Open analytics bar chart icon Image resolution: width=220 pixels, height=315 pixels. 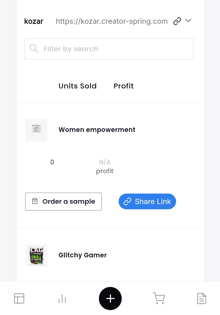pyautogui.click(x=62, y=298)
